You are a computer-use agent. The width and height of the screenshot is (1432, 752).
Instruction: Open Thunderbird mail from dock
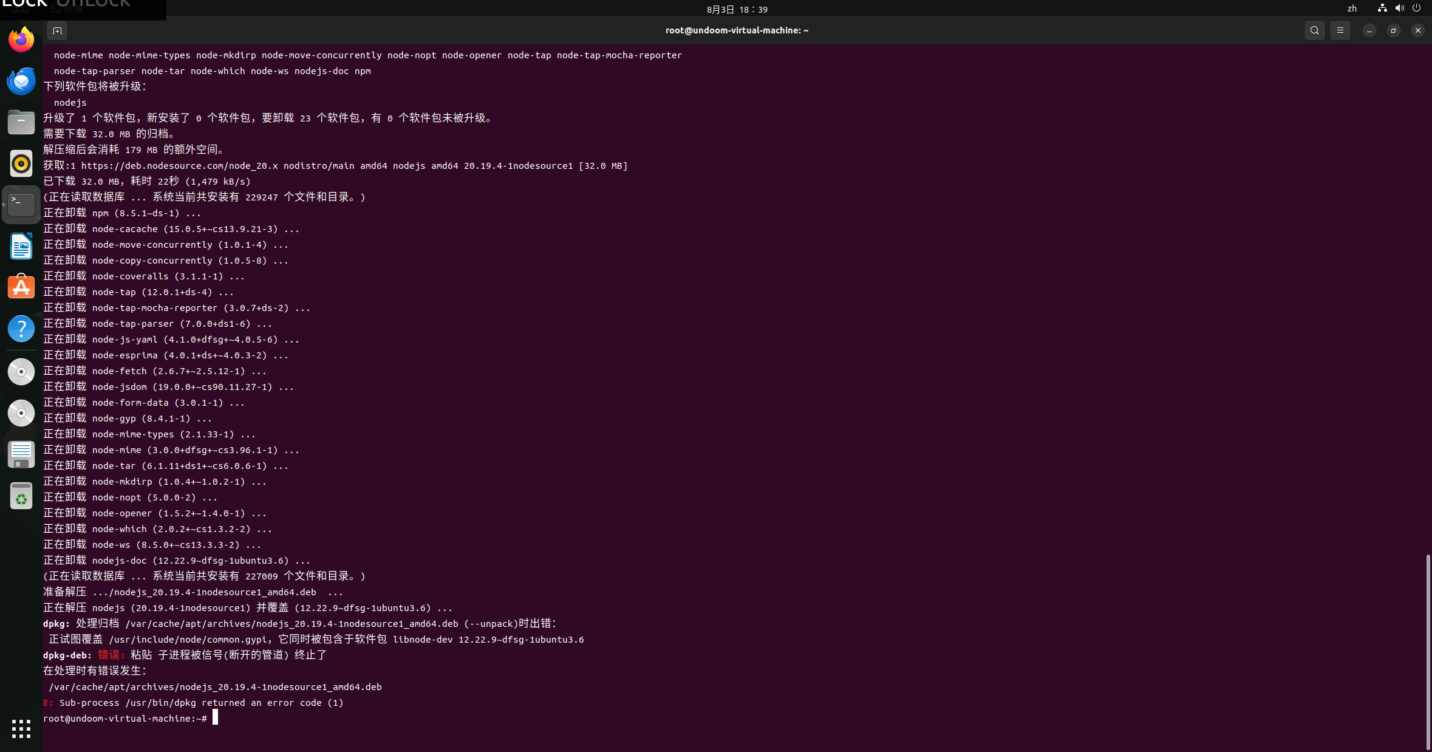[21, 81]
